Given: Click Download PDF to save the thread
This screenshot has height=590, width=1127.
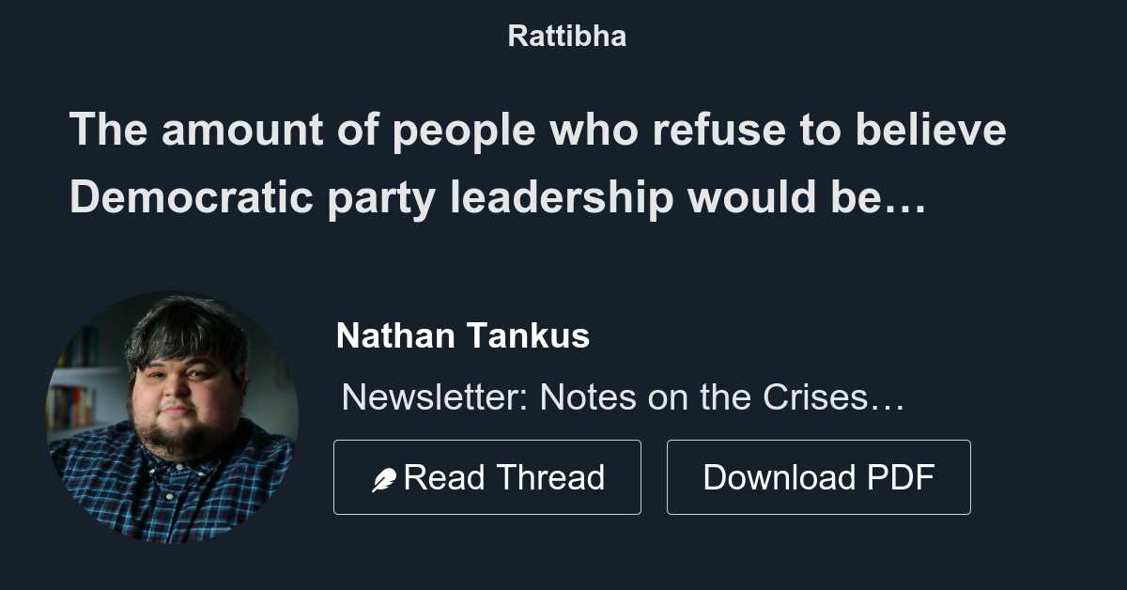Looking at the screenshot, I should [818, 476].
